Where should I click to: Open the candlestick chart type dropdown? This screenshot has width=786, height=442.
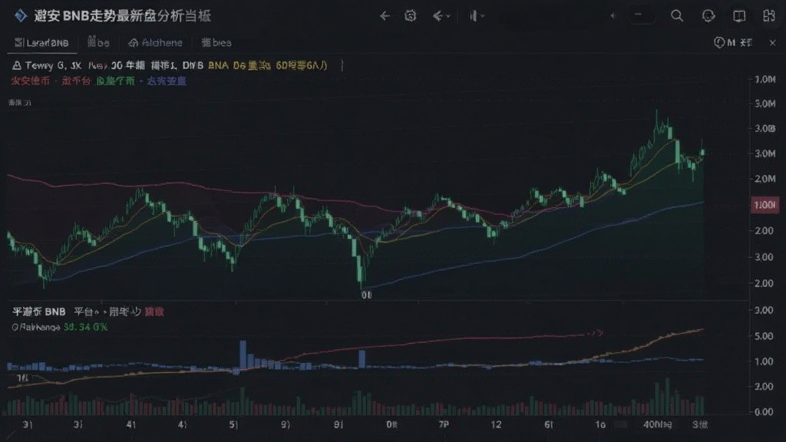click(476, 16)
